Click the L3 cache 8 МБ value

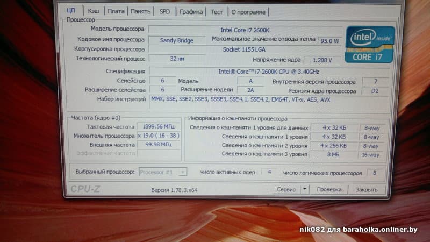[333, 155]
